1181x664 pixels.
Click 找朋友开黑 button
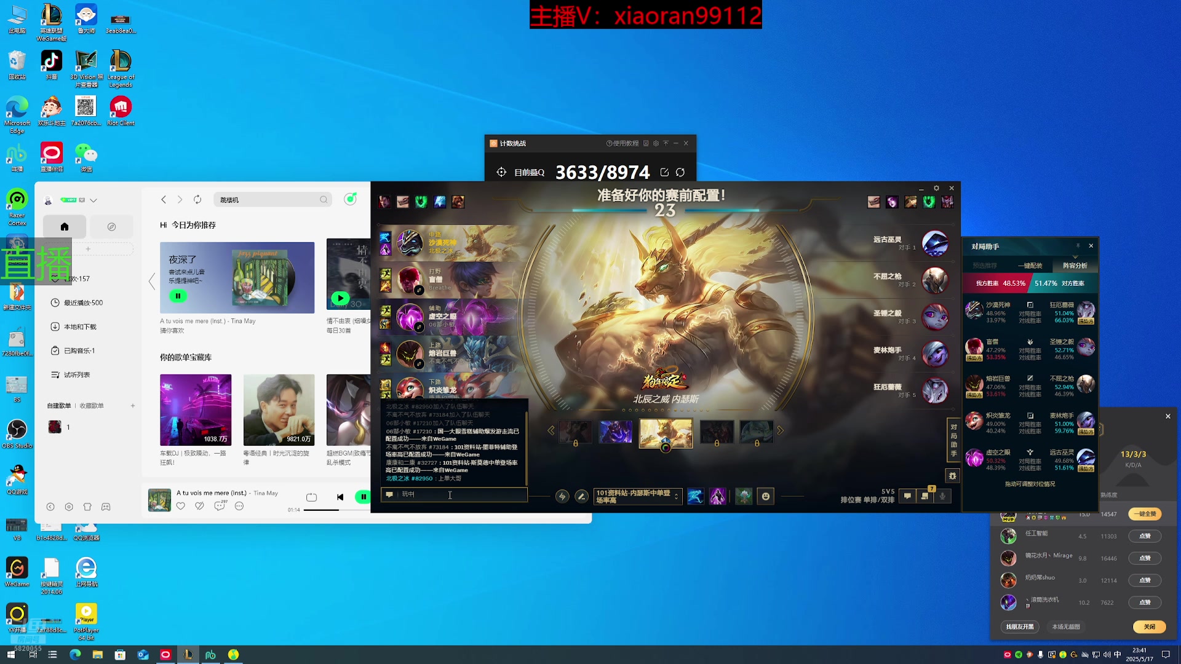pos(1020,626)
